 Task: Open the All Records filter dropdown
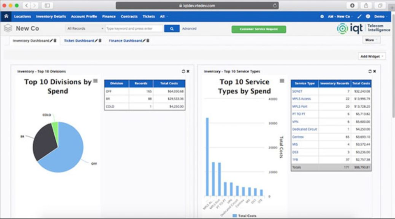[85, 28]
